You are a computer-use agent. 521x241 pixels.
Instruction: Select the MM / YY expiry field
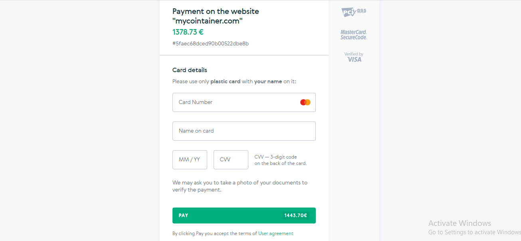pyautogui.click(x=190, y=160)
